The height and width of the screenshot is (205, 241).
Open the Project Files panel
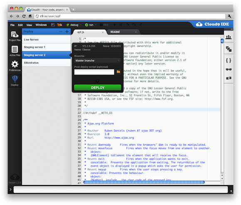[15, 36]
